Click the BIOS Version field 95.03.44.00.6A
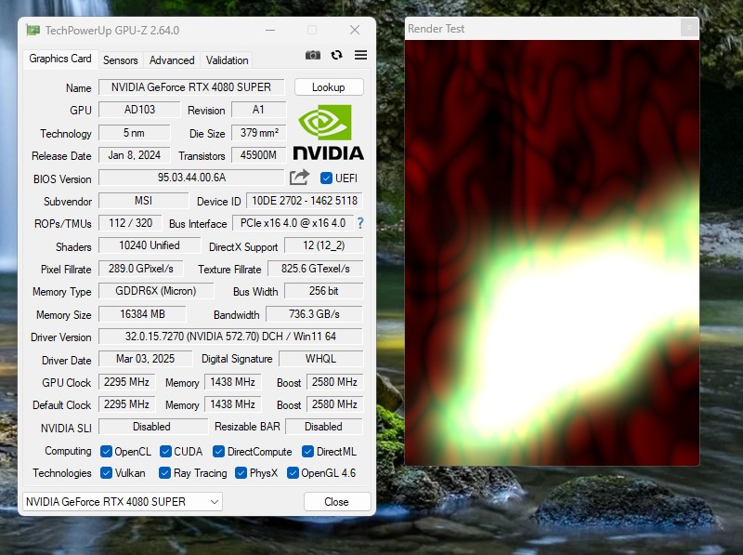The image size is (743, 555). 191,178
